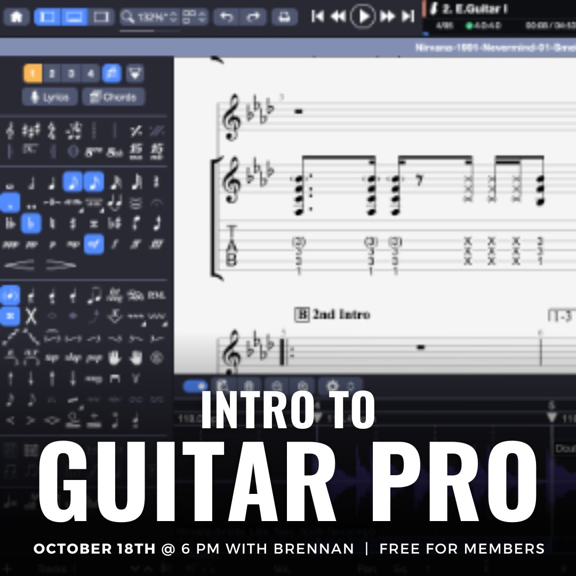The height and width of the screenshot is (576, 576).
Task: Click the Print icon
Action: pos(284,17)
